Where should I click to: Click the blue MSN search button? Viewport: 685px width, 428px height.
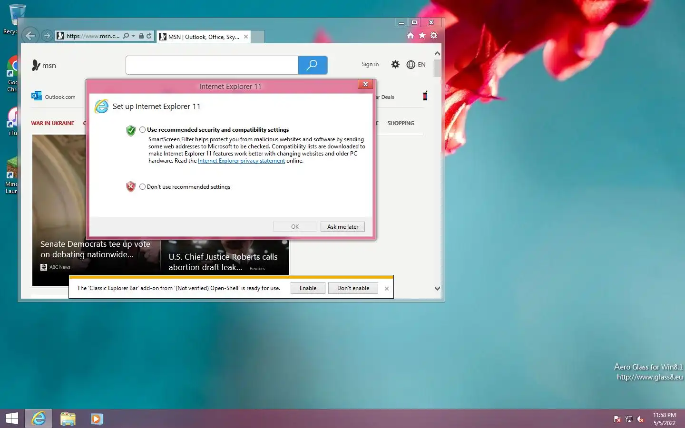(313, 65)
